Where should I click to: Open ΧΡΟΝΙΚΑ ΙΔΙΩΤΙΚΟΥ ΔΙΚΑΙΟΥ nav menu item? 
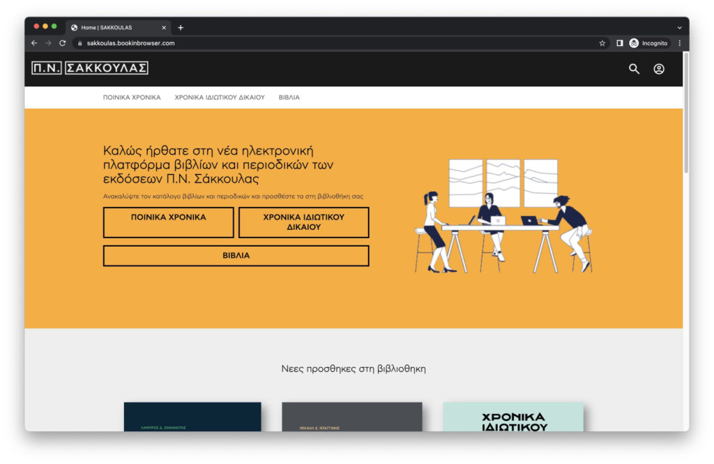(x=220, y=98)
